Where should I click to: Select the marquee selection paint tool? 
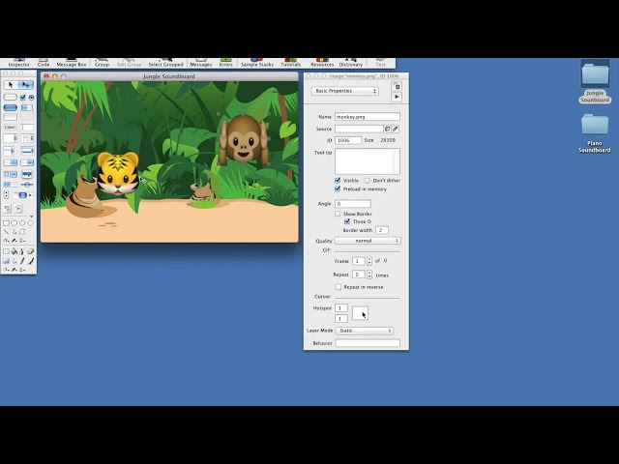(7, 251)
